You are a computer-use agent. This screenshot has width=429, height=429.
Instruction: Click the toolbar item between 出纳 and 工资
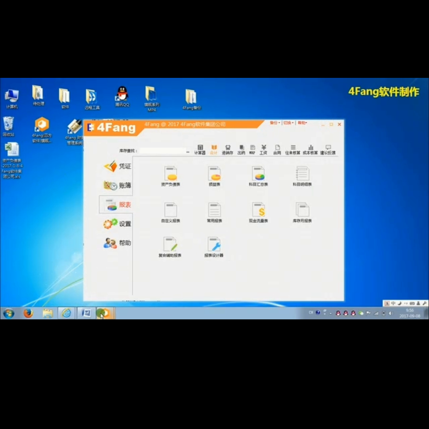[x=252, y=150]
